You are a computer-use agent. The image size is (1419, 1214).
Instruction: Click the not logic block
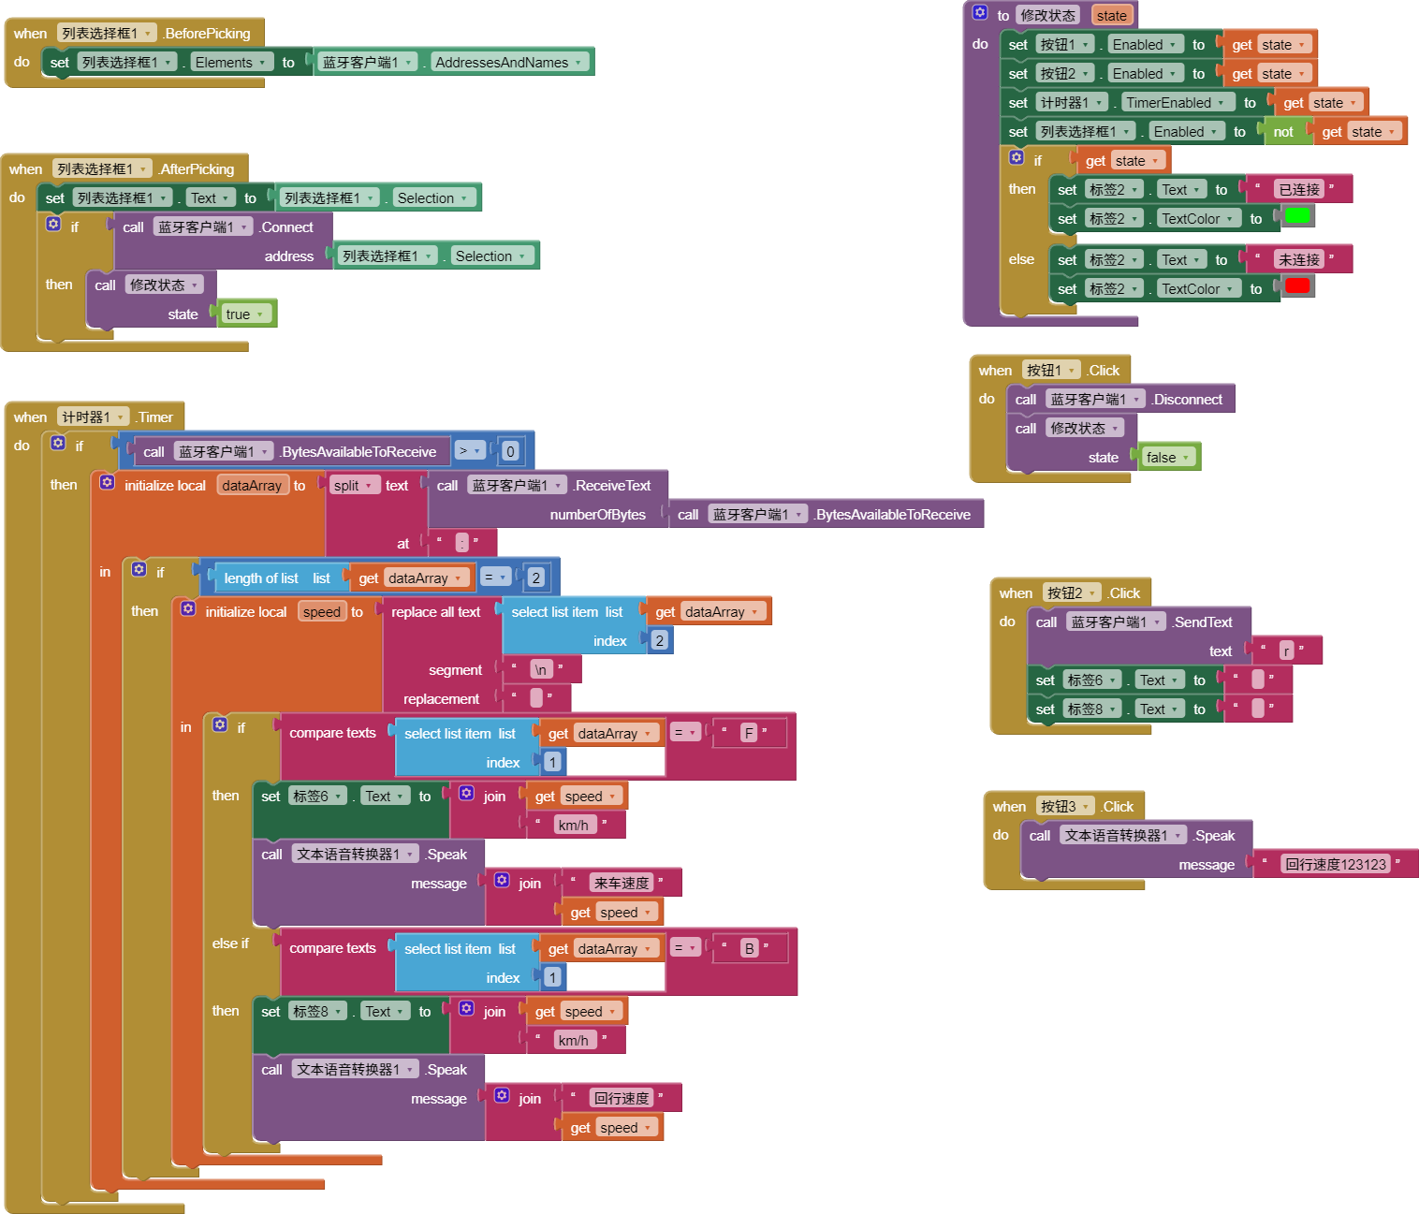click(x=1282, y=132)
